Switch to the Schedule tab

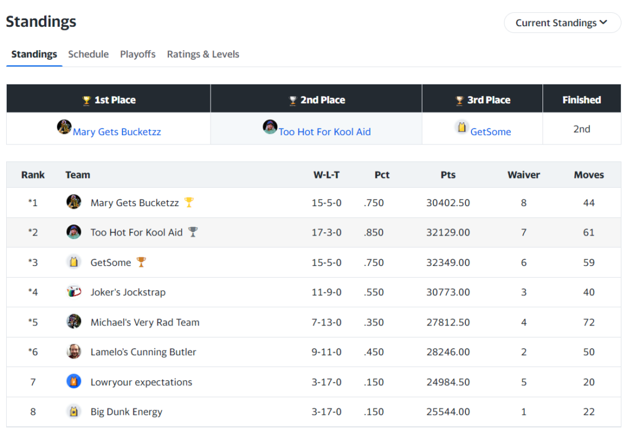[88, 54]
